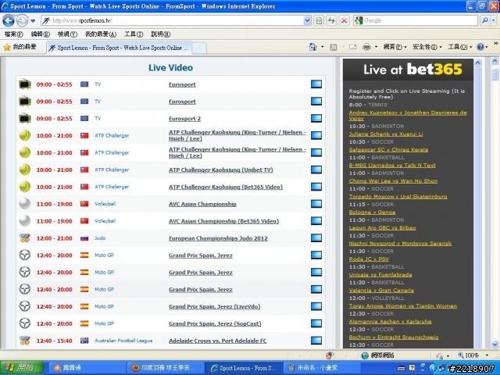500x375 pixels.
Task: Click the browser Back arrow button
Action: pyautogui.click(x=9, y=21)
